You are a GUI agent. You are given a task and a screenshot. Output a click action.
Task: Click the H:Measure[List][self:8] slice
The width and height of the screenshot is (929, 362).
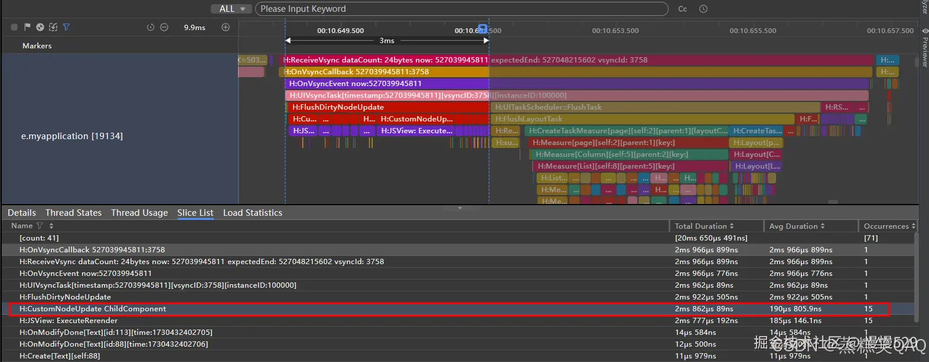coord(631,166)
